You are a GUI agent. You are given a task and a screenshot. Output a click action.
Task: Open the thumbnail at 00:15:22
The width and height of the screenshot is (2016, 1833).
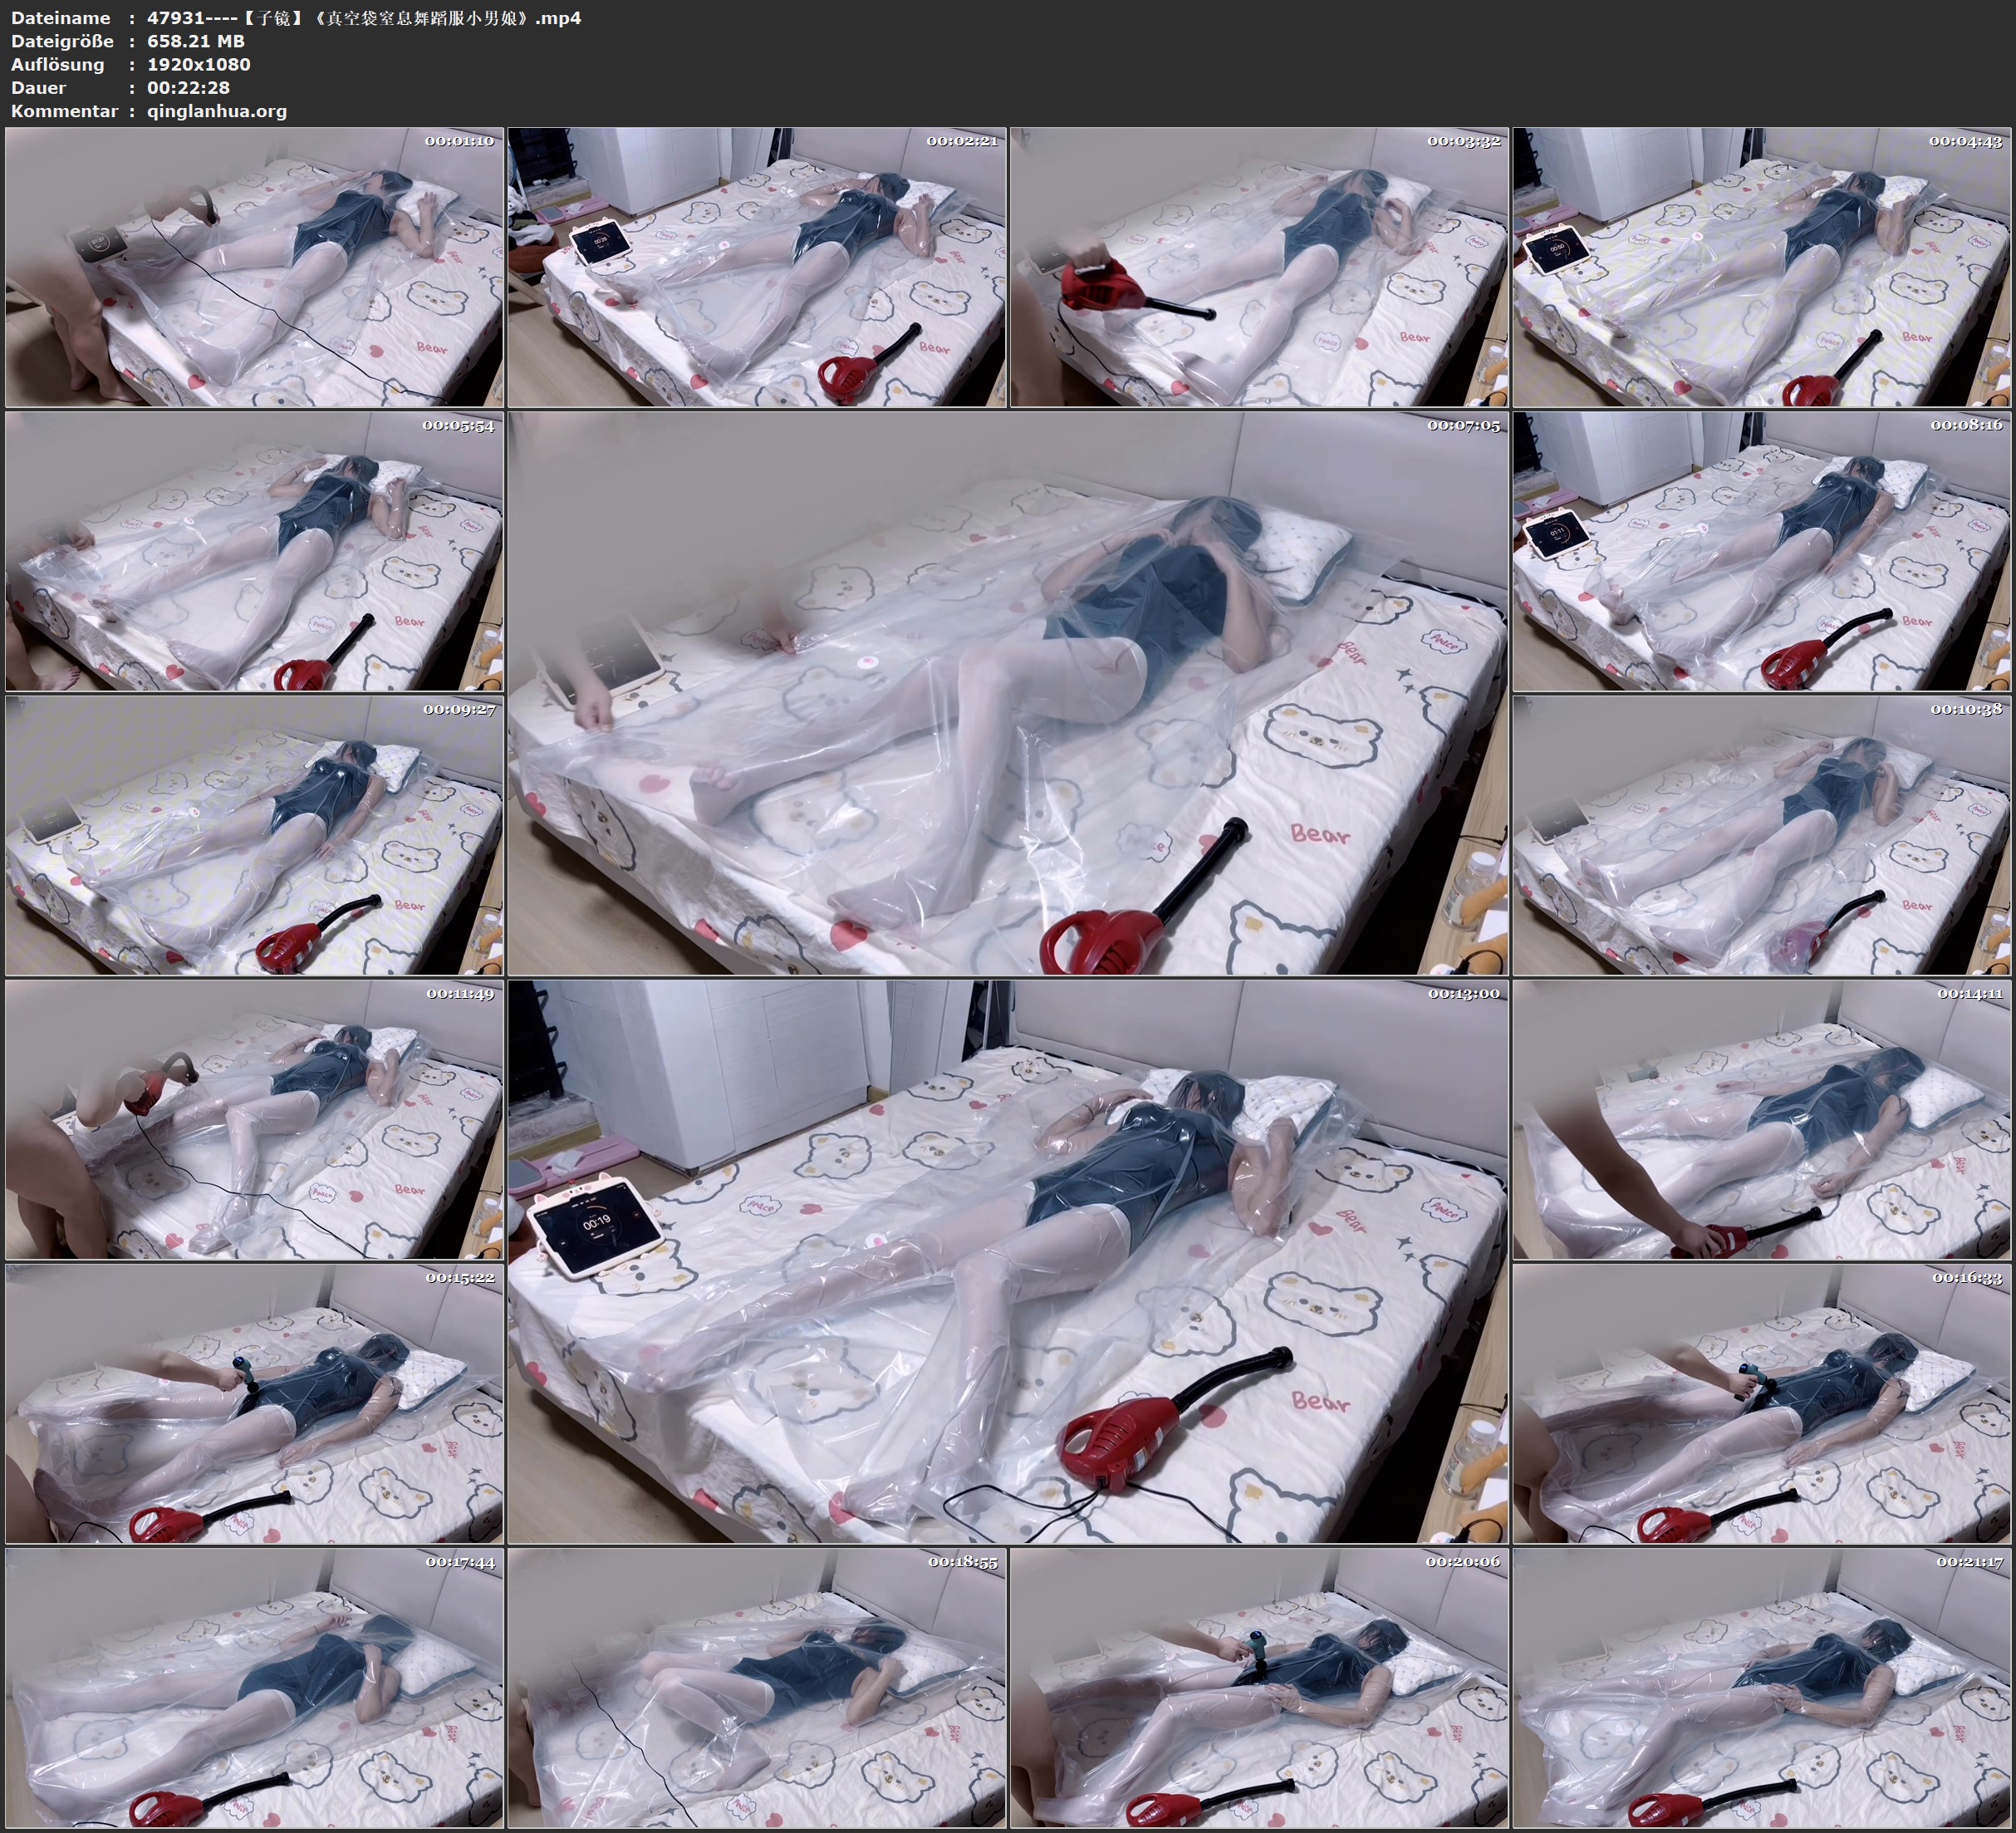254,1403
